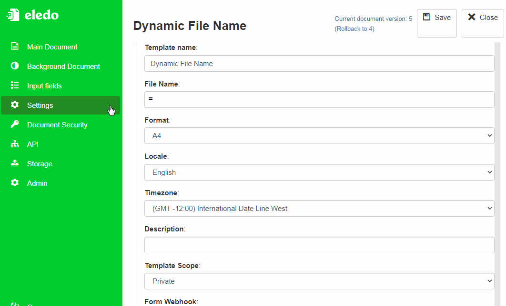The height and width of the screenshot is (306, 506).
Task: Select the Settings gear icon in sidebar
Action: 14,105
